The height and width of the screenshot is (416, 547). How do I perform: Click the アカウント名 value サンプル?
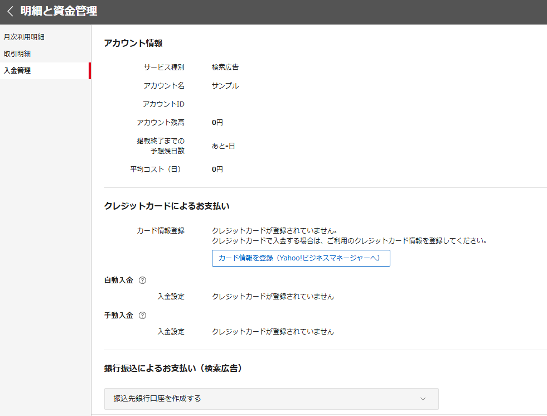click(x=225, y=85)
